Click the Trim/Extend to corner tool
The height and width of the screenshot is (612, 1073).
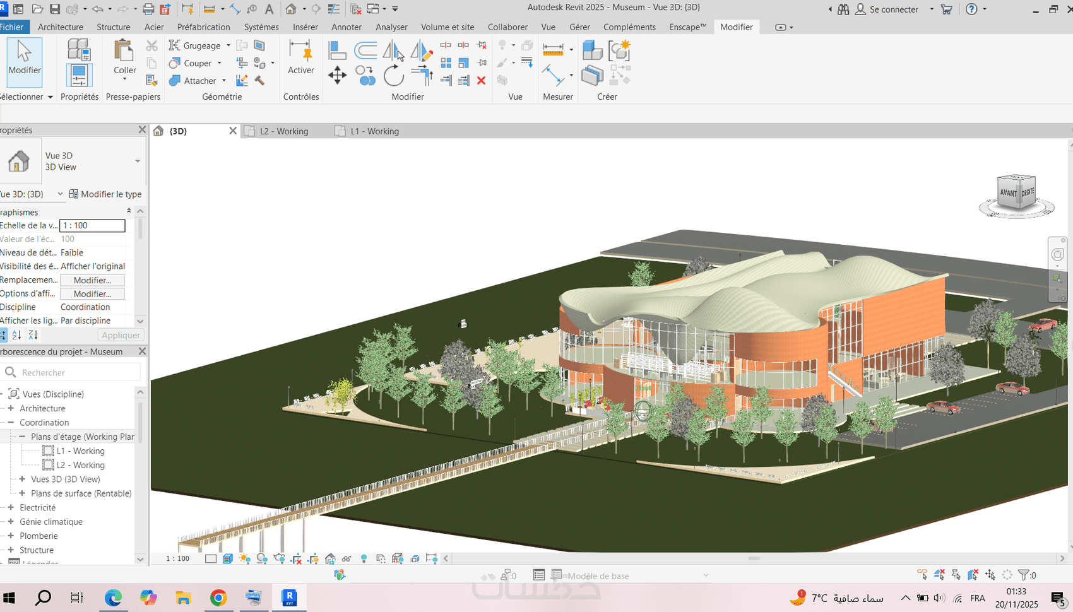[422, 75]
